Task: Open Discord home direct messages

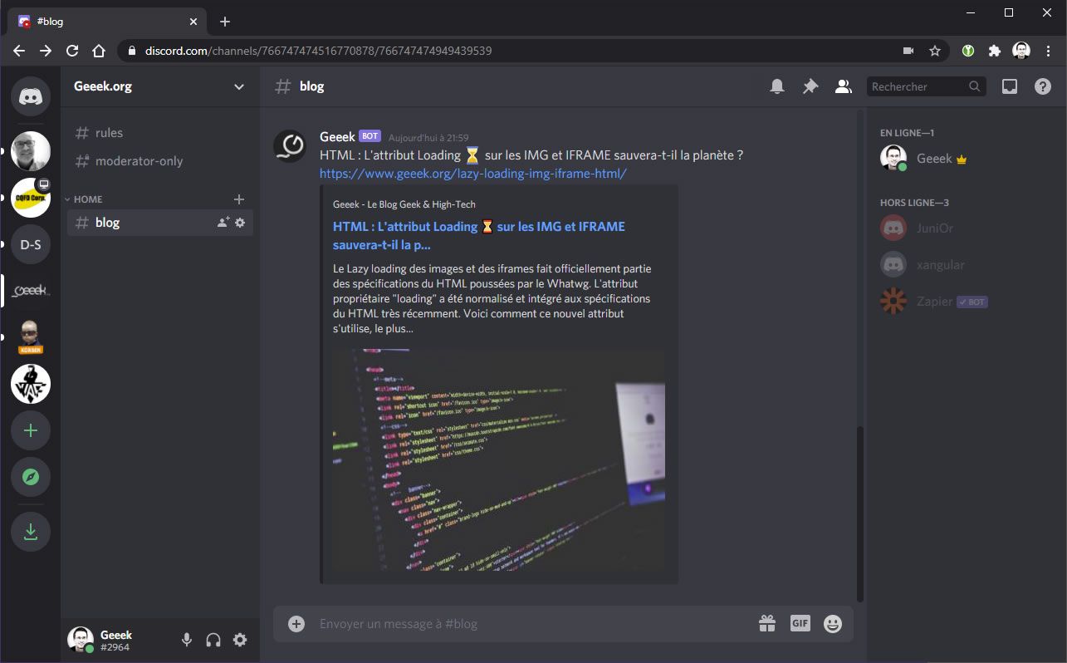Action: point(31,96)
